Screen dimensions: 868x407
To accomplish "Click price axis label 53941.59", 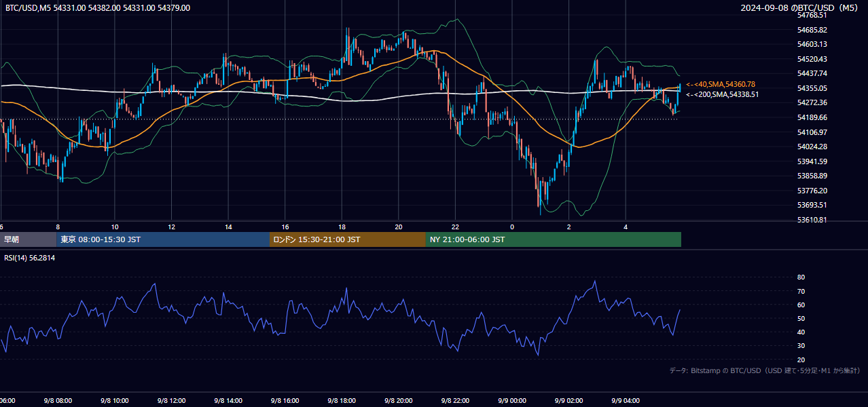I will pos(812,161).
